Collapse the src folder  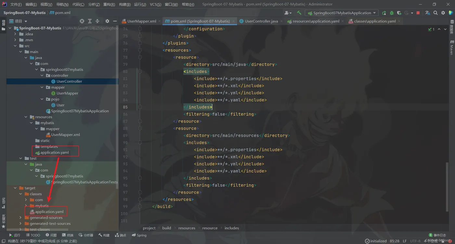15,46
